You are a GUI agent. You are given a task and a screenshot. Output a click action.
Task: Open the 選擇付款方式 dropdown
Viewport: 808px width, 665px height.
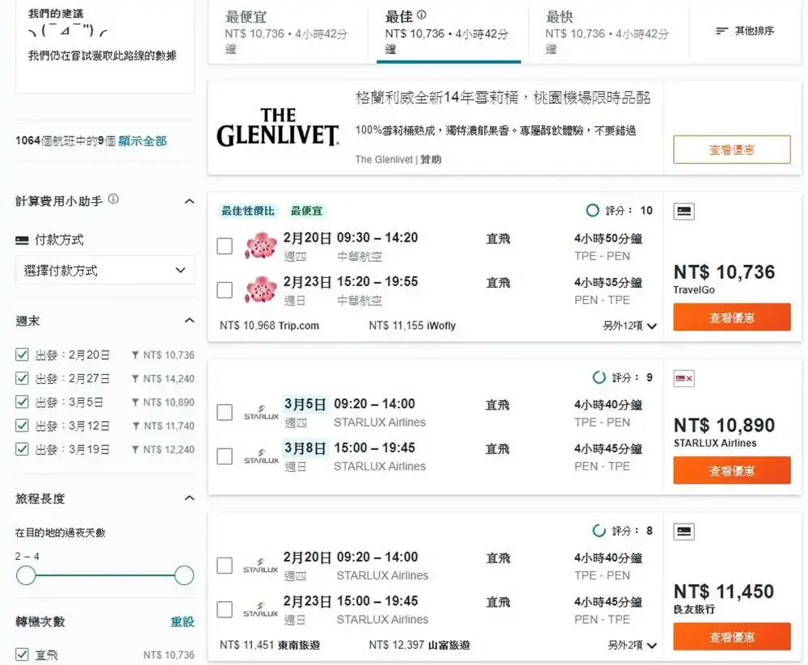point(105,270)
